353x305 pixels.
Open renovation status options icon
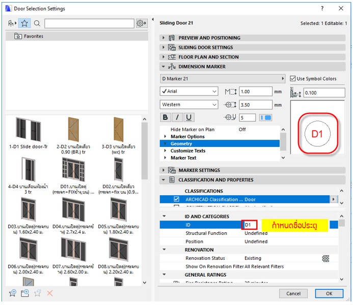pyautogui.click(x=325, y=258)
